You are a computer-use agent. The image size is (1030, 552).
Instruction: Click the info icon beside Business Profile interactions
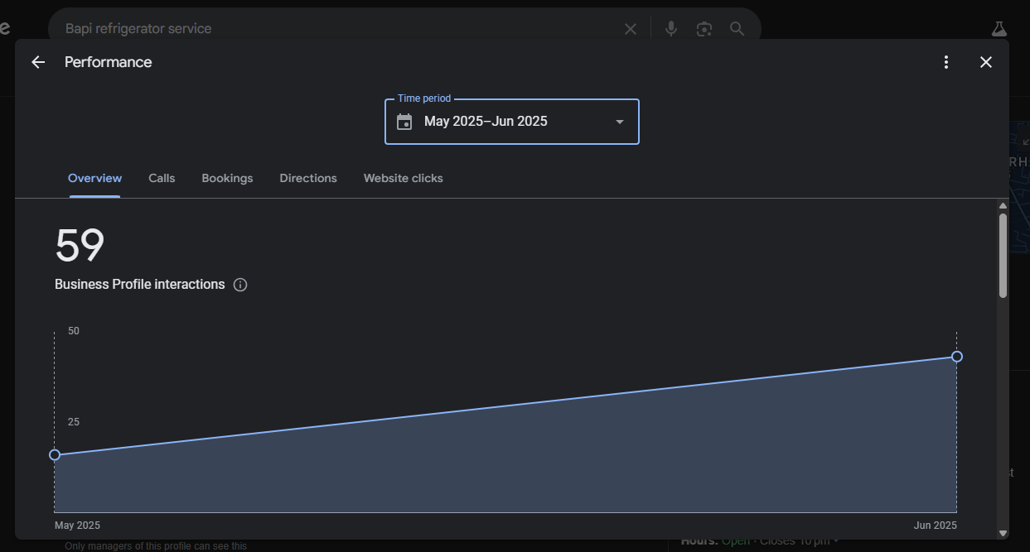240,285
